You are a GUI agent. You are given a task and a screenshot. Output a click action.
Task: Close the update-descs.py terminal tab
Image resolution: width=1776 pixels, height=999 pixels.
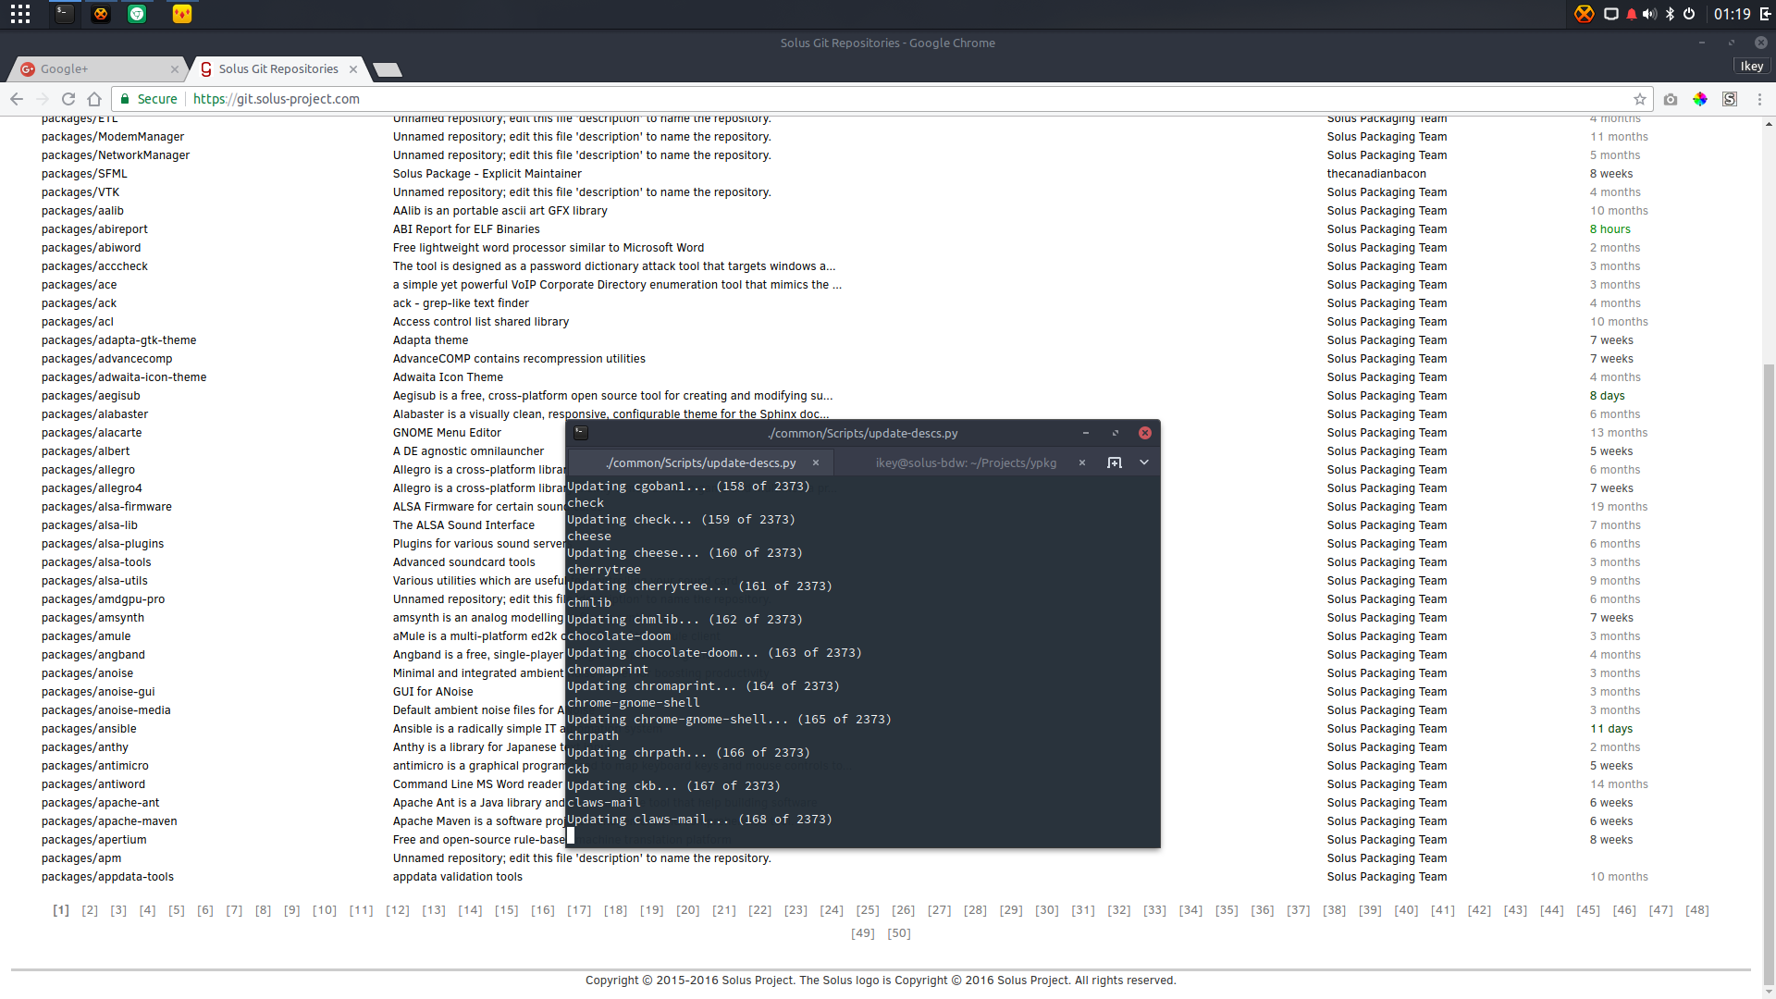coord(816,462)
